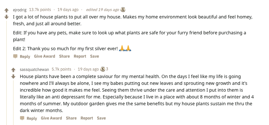This screenshot has width=269, height=125.
Task: Click the '19 days ago' timestamp on ejrodrig's comment
Action: click(x=68, y=10)
